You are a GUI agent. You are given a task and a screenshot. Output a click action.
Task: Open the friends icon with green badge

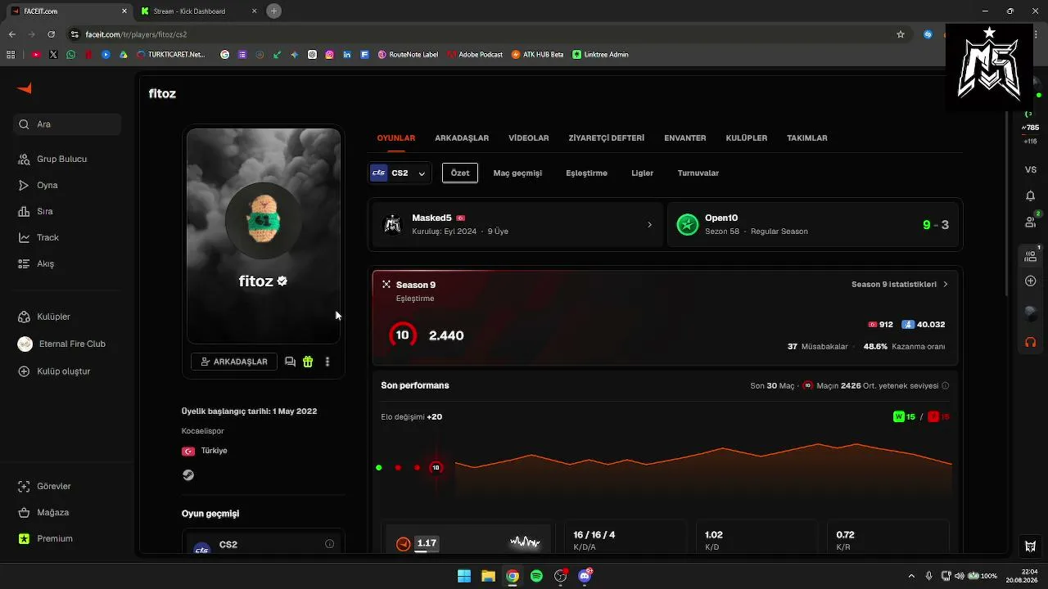point(1031,221)
